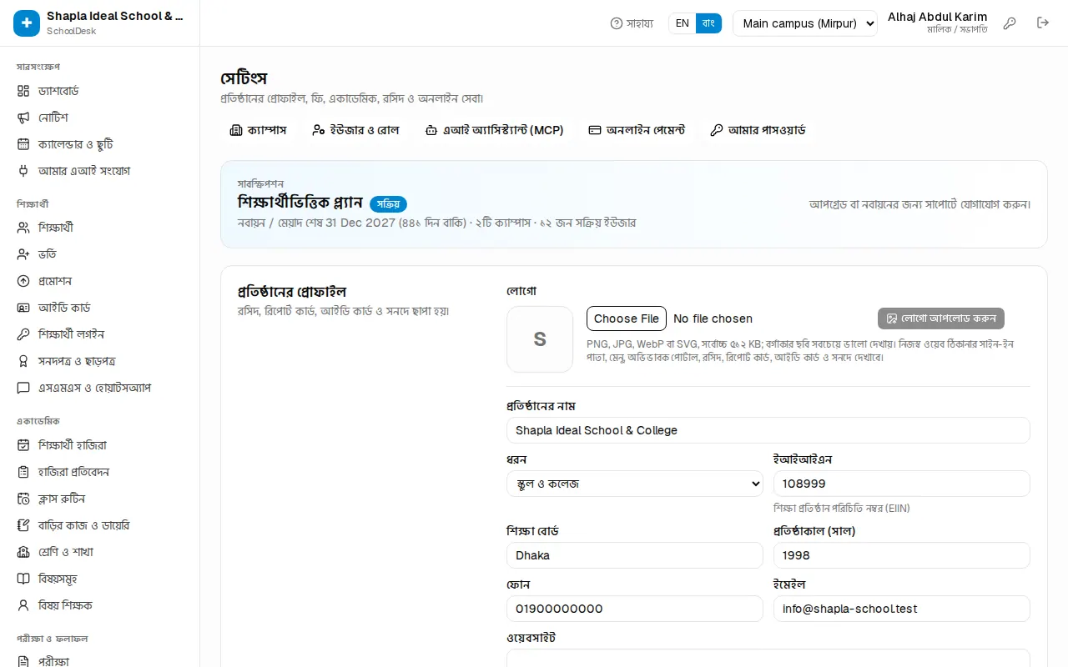Click the শিক্ষার্থী লগইন key icon

click(23, 334)
